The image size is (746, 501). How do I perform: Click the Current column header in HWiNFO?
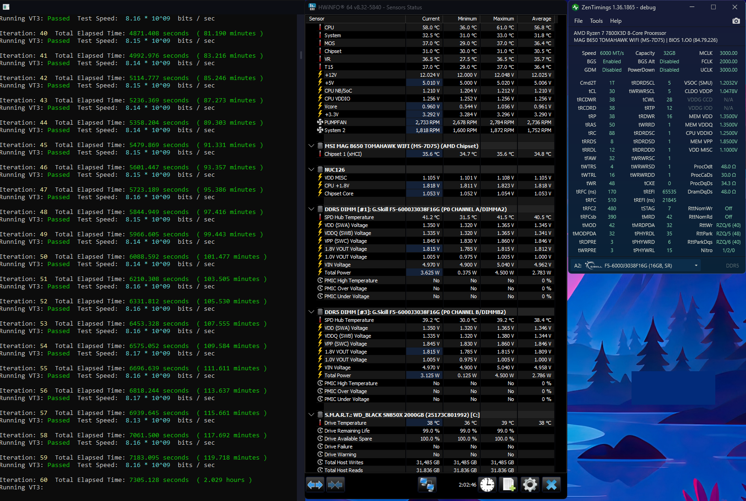click(x=424, y=19)
